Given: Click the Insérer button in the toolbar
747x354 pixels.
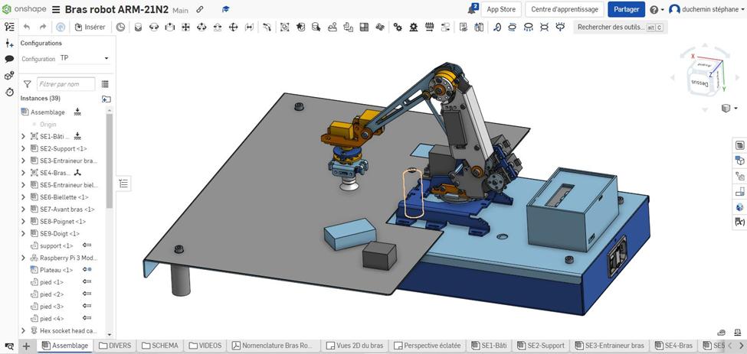Looking at the screenshot, I should 90,27.
